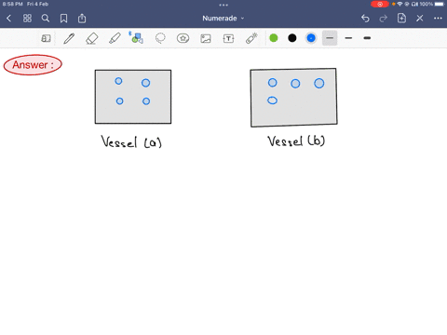The width and height of the screenshot is (447, 335).
Task: Go back with the left chevron
Action: (x=8, y=19)
